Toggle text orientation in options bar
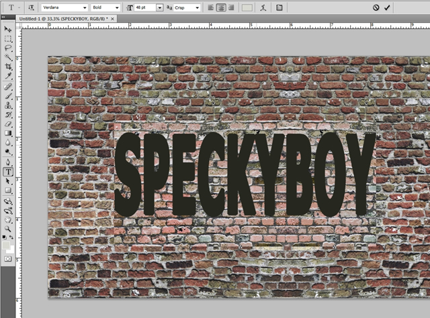The width and height of the screenshot is (430, 318). [31, 7]
